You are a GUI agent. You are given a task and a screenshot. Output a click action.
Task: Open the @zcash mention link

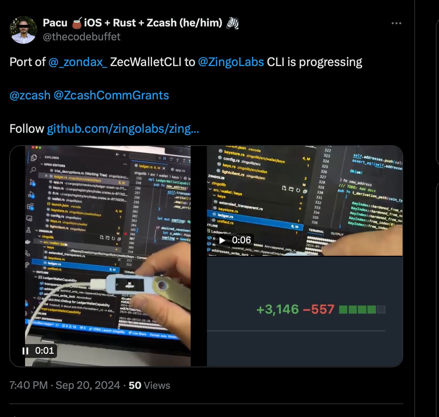click(30, 95)
